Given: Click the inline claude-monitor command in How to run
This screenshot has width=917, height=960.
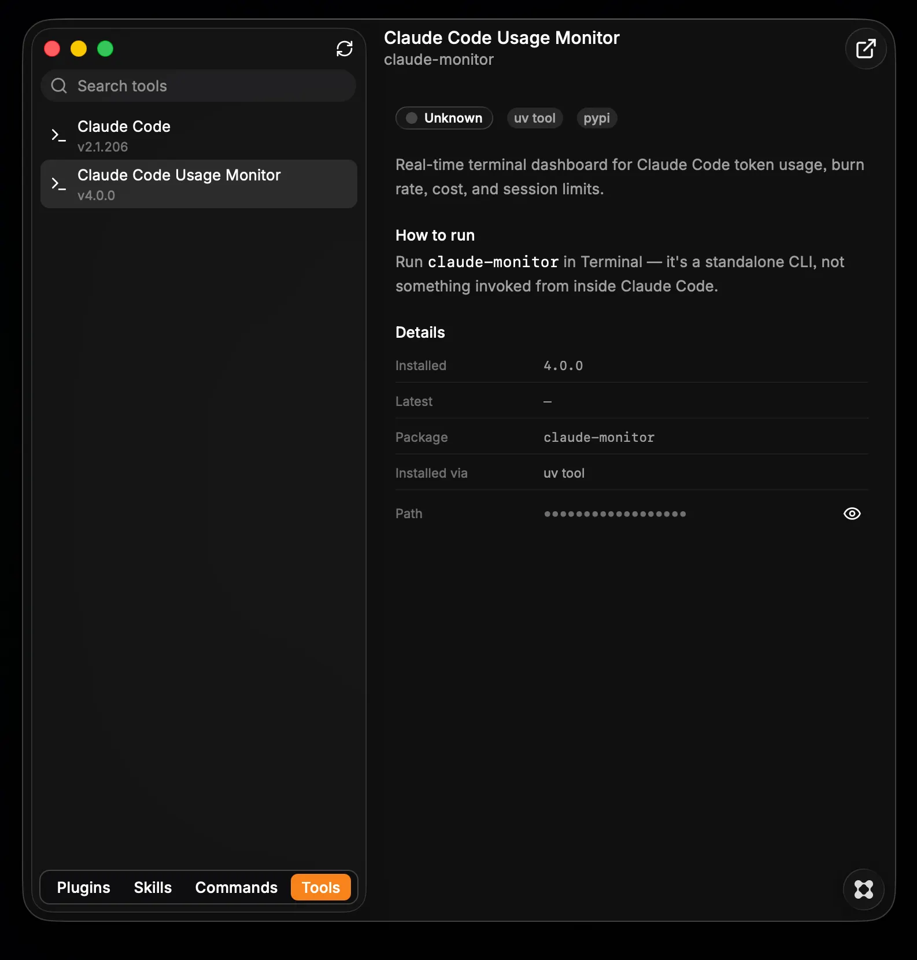Looking at the screenshot, I should coord(493,262).
